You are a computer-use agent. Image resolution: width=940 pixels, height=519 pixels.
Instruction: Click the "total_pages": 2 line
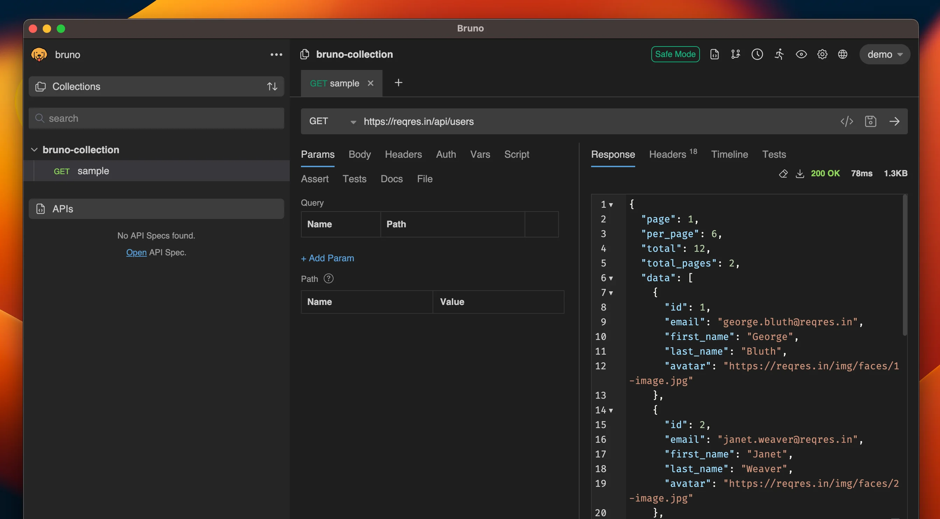coord(690,263)
